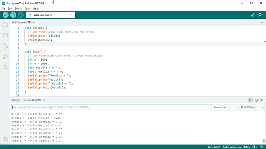Click Ln 5, Col 2 in status bar
Screen dimensions: 266x149
pos(214,147)
